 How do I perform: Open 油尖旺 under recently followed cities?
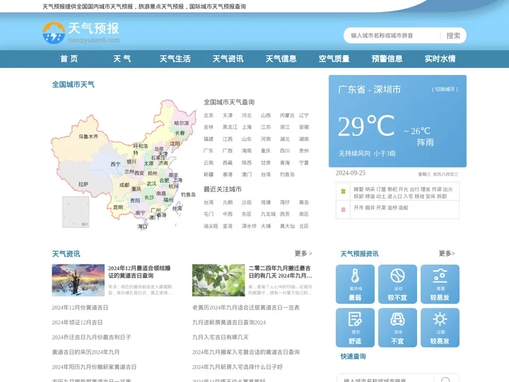[211, 226]
